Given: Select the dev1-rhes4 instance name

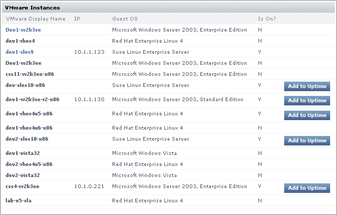Looking at the screenshot, I should pyautogui.click(x=20, y=41).
